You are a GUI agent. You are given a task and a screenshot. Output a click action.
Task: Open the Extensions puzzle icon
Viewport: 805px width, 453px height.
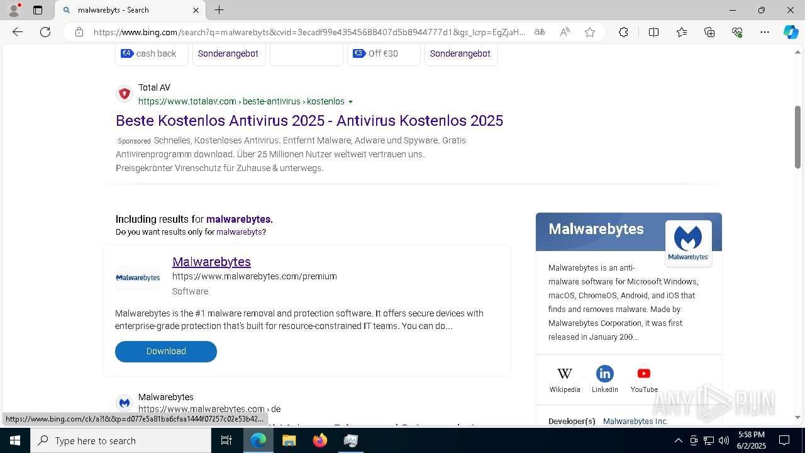[x=623, y=32]
